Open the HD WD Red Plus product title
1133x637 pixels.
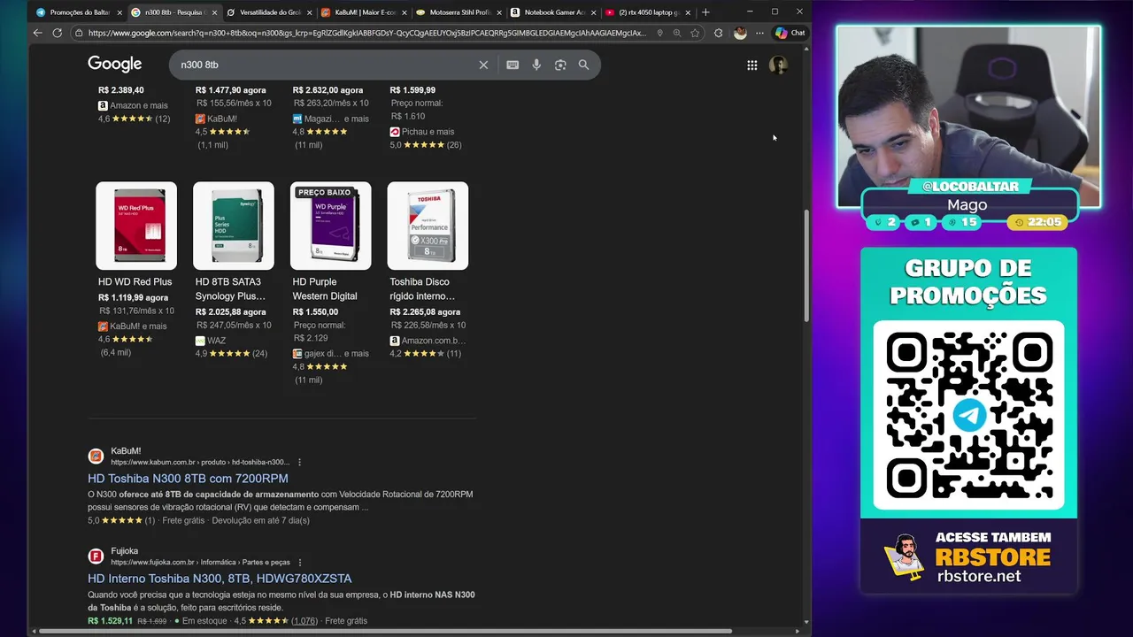[135, 282]
